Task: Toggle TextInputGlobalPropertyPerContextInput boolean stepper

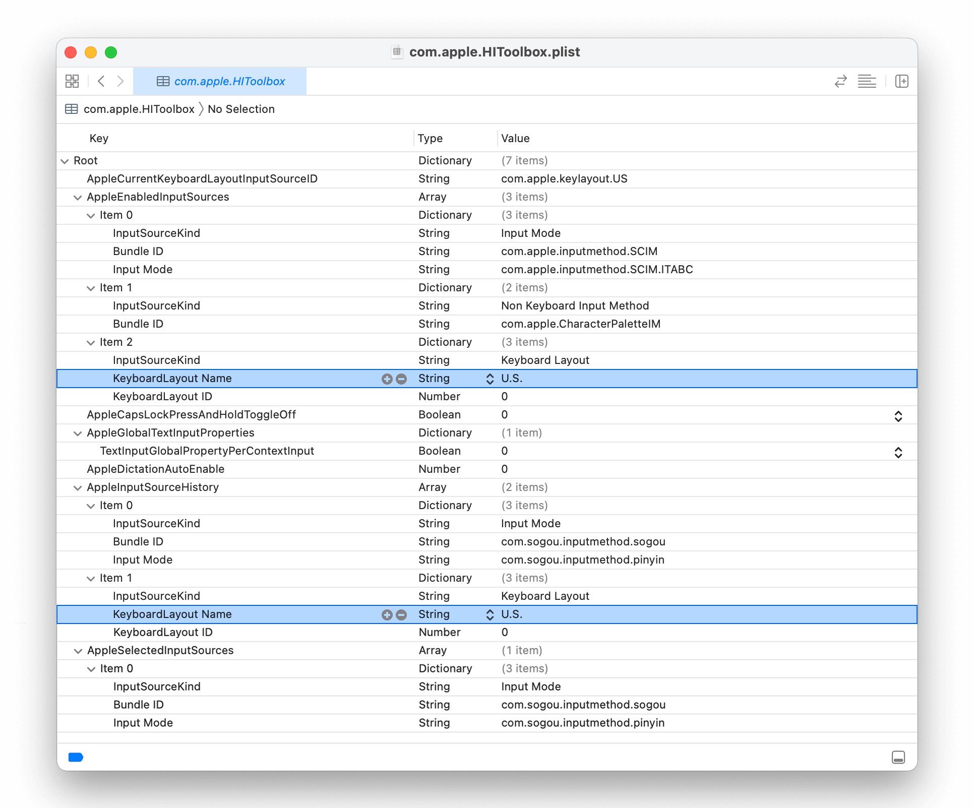Action: click(x=898, y=452)
